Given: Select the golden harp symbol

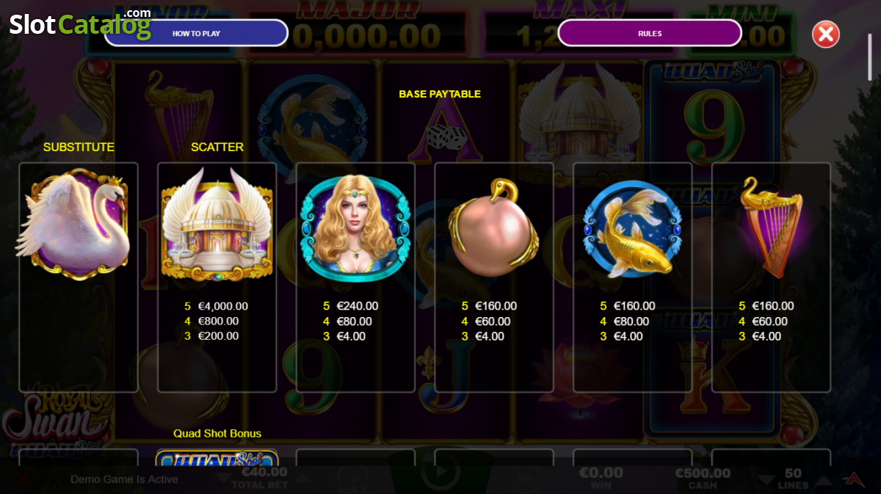Looking at the screenshot, I should click(771, 227).
